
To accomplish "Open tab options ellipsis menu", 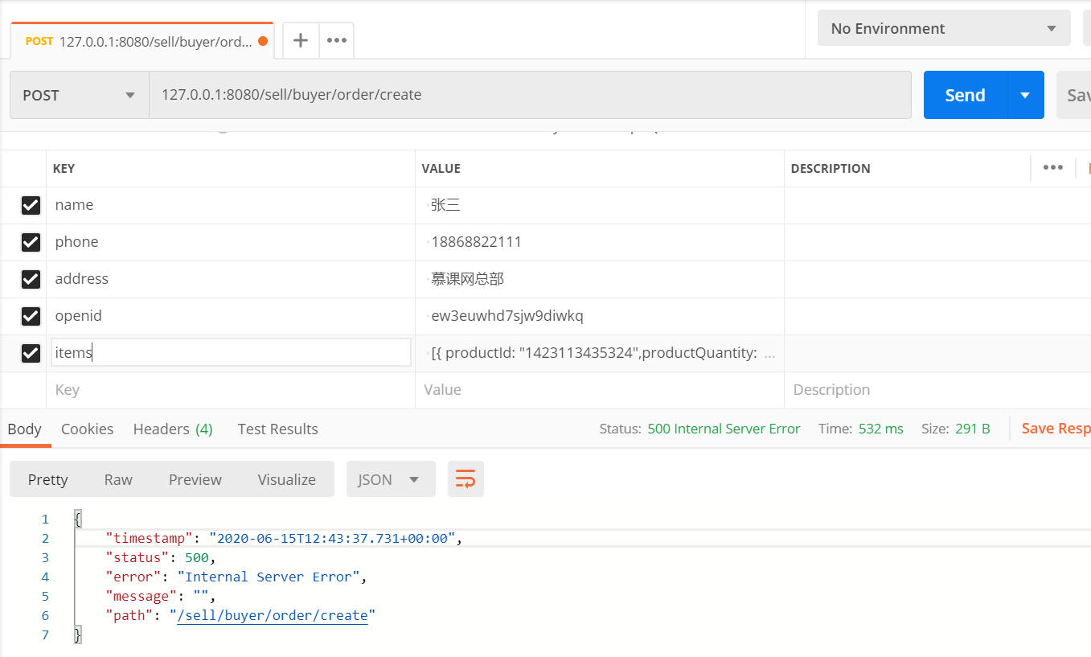I will pyautogui.click(x=337, y=40).
